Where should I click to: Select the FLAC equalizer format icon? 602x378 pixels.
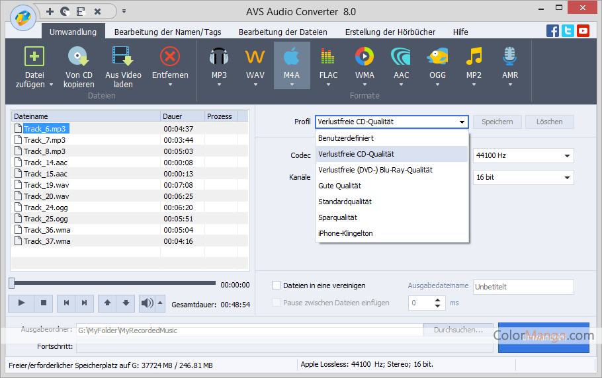click(328, 56)
